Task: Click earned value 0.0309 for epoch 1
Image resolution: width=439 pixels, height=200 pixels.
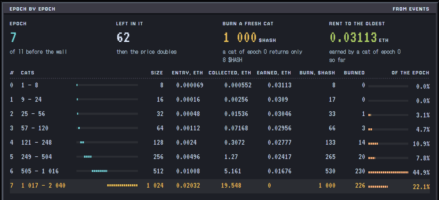Action: click(278, 99)
